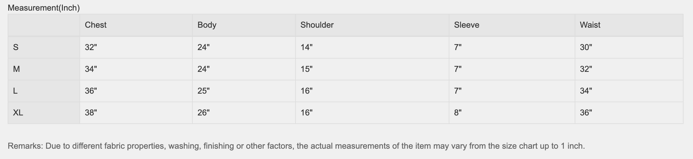Click the waist value for size XL
The image size is (693, 159).
click(586, 113)
